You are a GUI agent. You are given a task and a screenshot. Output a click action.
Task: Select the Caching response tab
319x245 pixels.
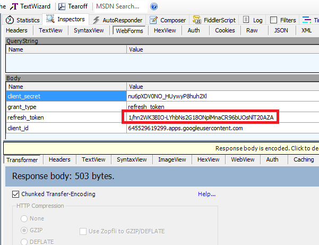(304, 159)
